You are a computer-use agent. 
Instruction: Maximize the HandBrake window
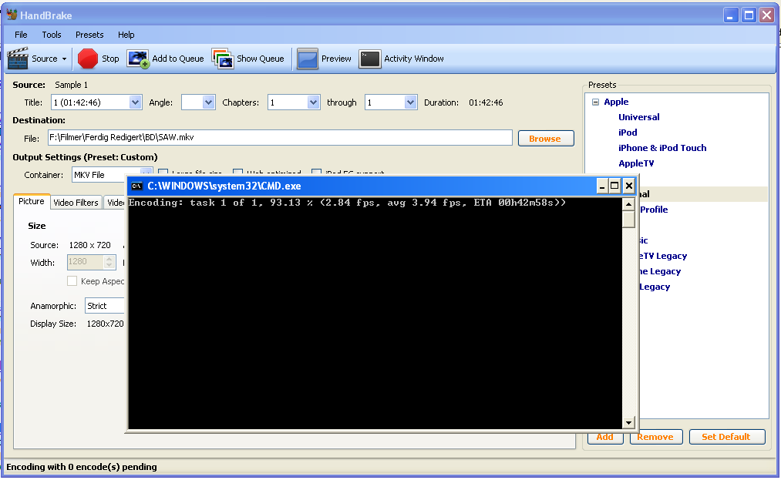(749, 15)
